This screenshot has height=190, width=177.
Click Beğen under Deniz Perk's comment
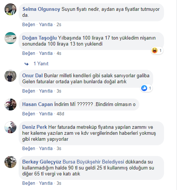point(29,149)
